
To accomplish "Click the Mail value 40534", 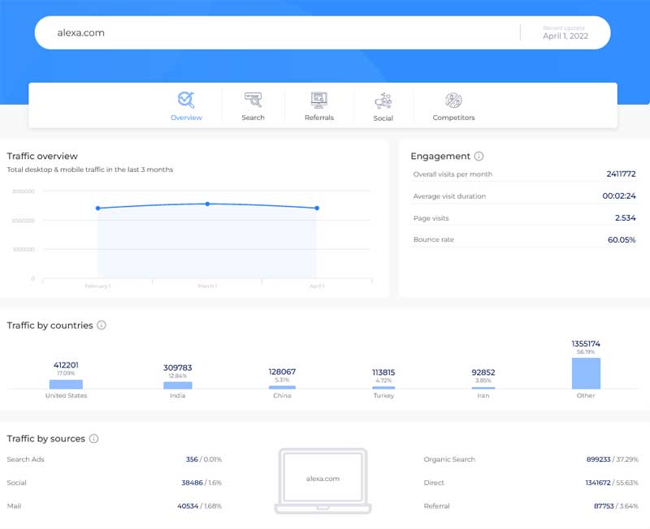I will click(x=188, y=505).
